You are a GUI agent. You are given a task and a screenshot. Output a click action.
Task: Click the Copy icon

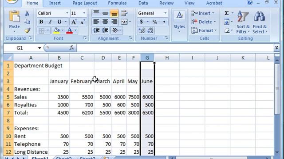point(27,22)
